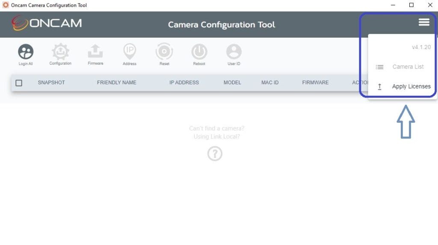Click the Firmware upload icon

[x=95, y=51]
